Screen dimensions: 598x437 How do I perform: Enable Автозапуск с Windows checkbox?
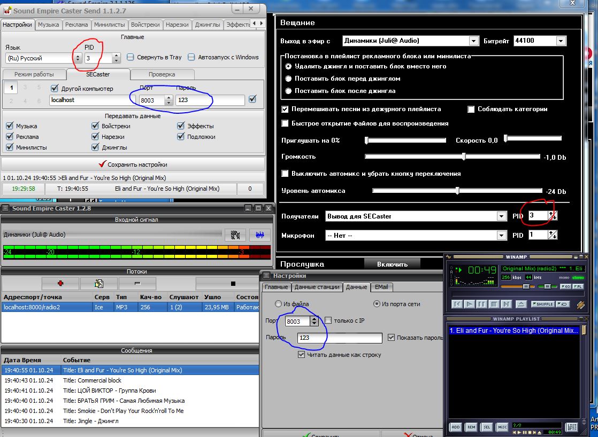pos(191,57)
